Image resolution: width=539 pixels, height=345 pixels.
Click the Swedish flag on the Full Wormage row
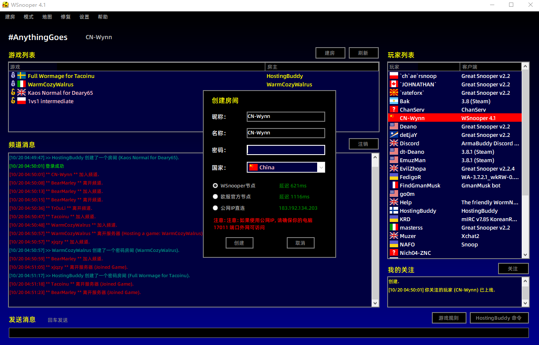point(22,76)
